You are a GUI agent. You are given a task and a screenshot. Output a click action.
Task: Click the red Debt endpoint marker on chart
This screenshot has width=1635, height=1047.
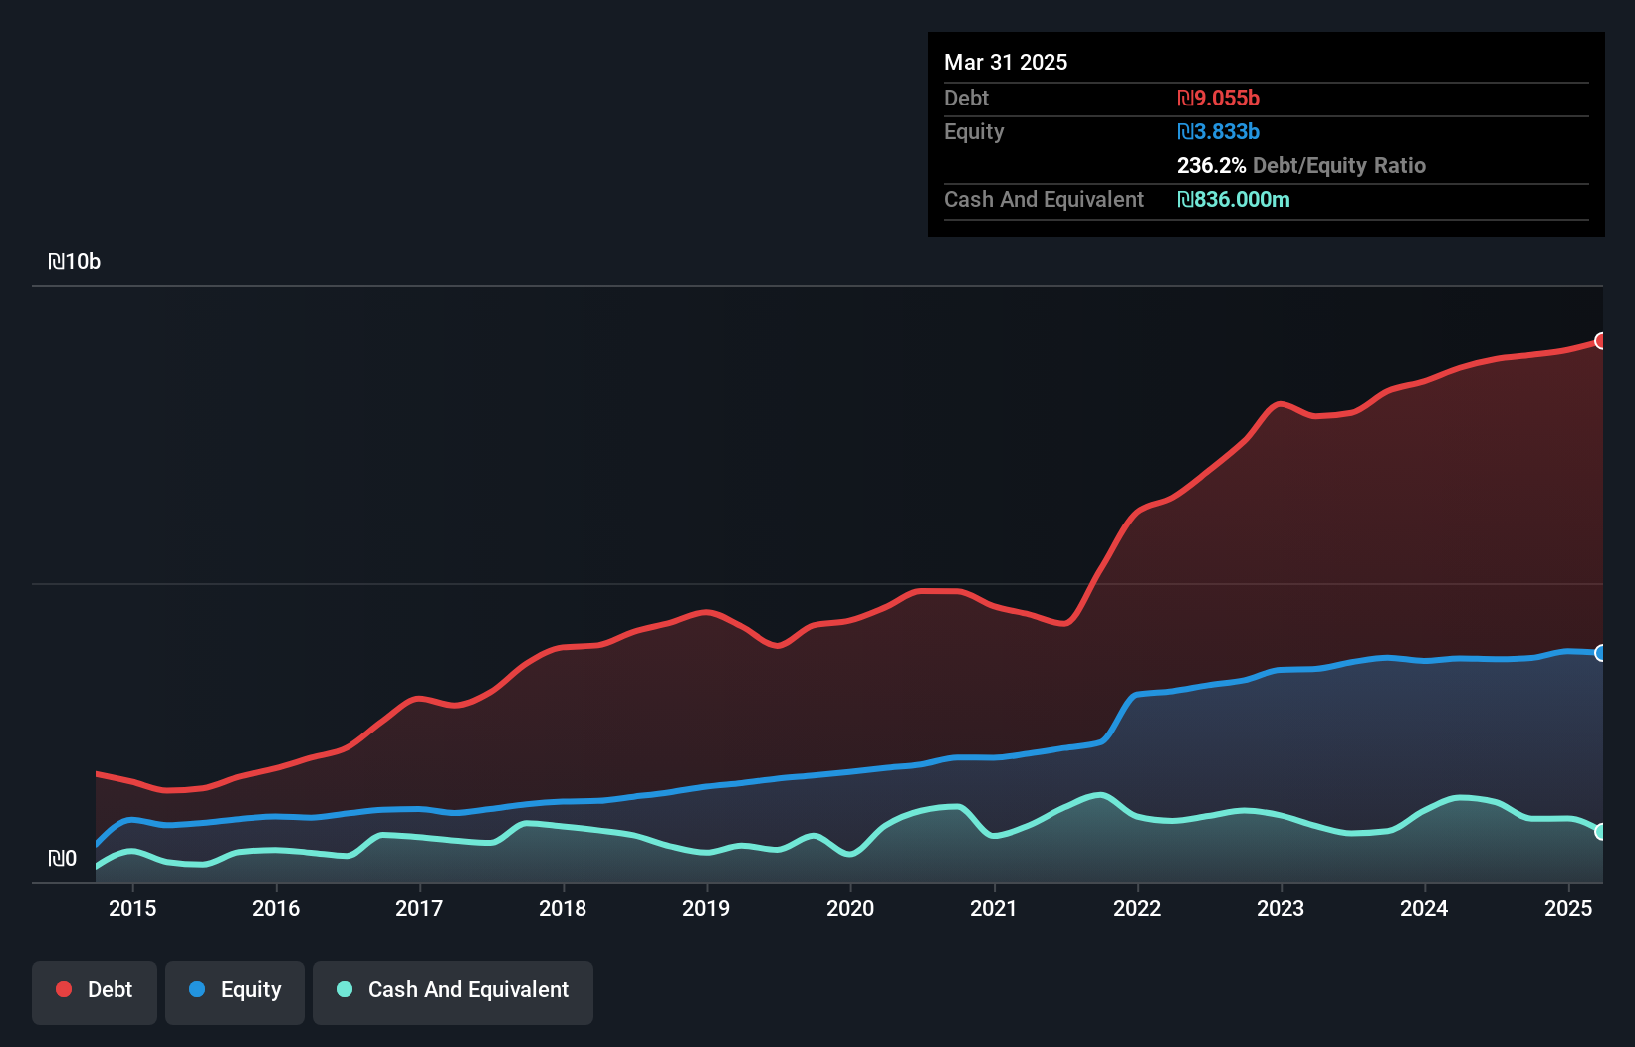pyautogui.click(x=1600, y=341)
